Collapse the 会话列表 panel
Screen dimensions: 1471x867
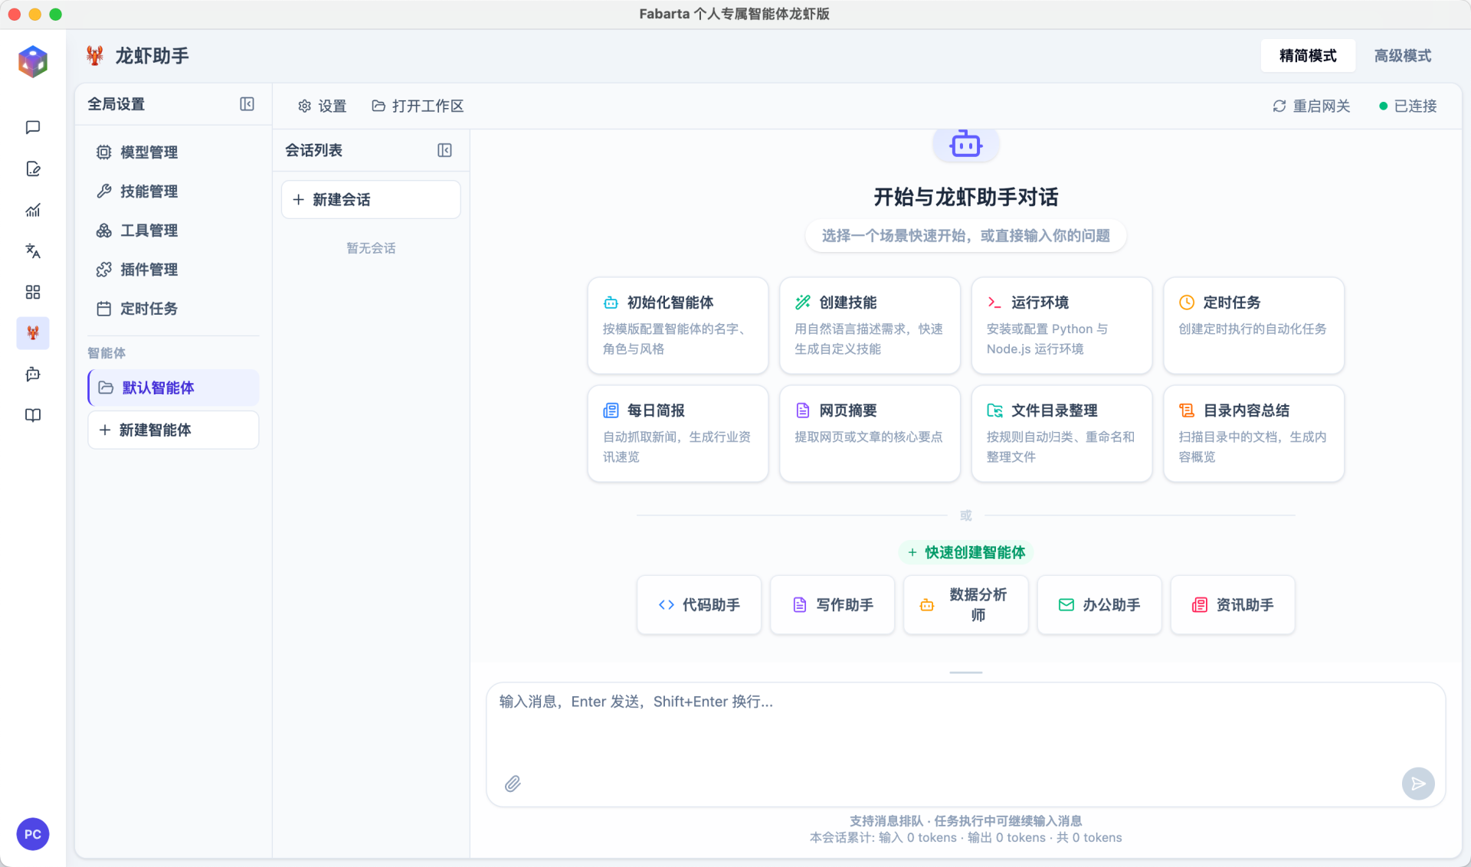[444, 150]
